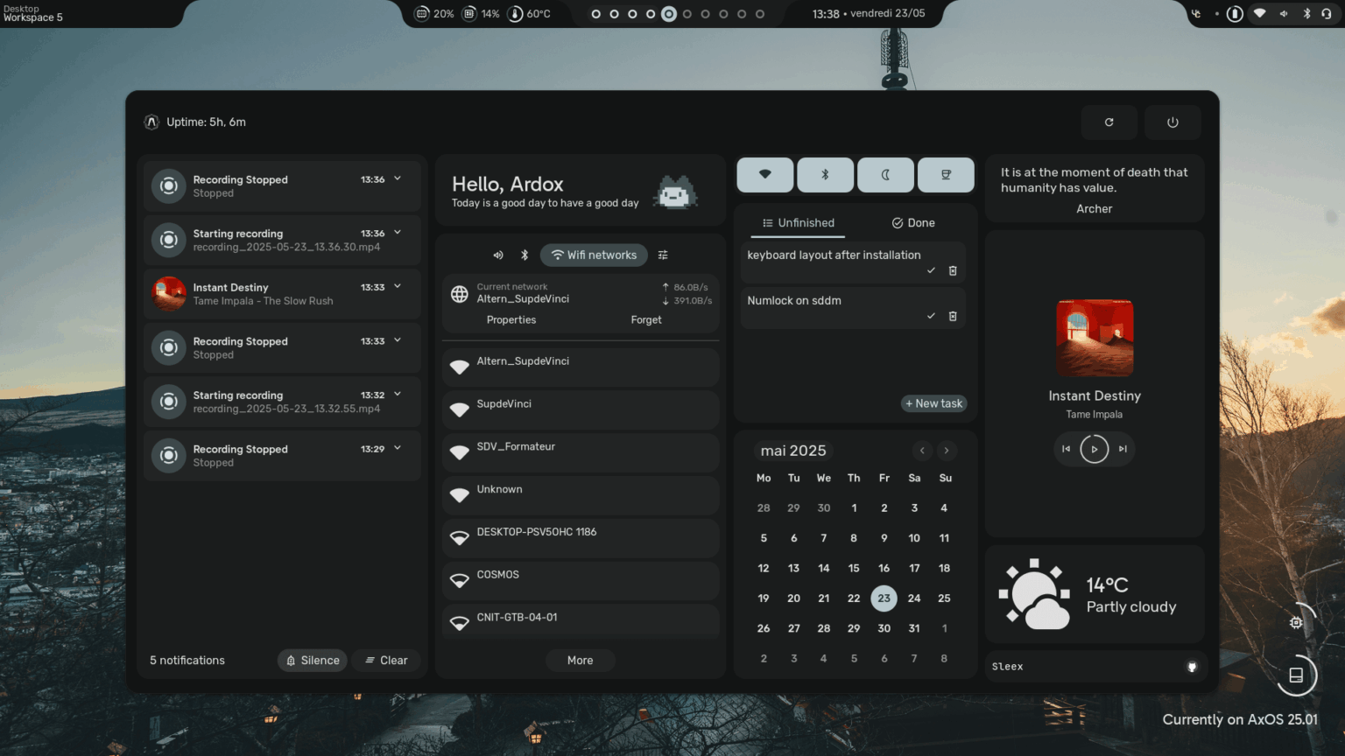
Task: Toggle the Bluetooth quick setting
Action: (825, 174)
